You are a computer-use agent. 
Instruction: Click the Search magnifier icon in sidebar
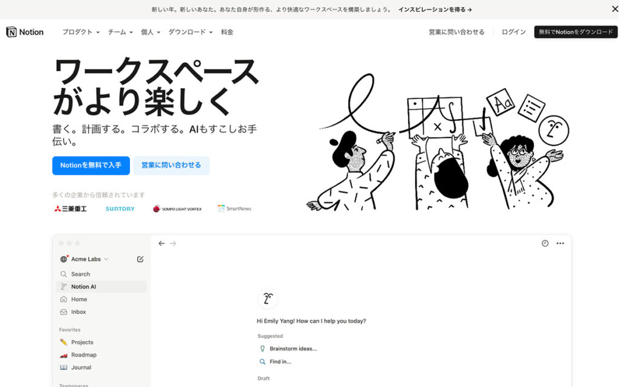tap(63, 274)
